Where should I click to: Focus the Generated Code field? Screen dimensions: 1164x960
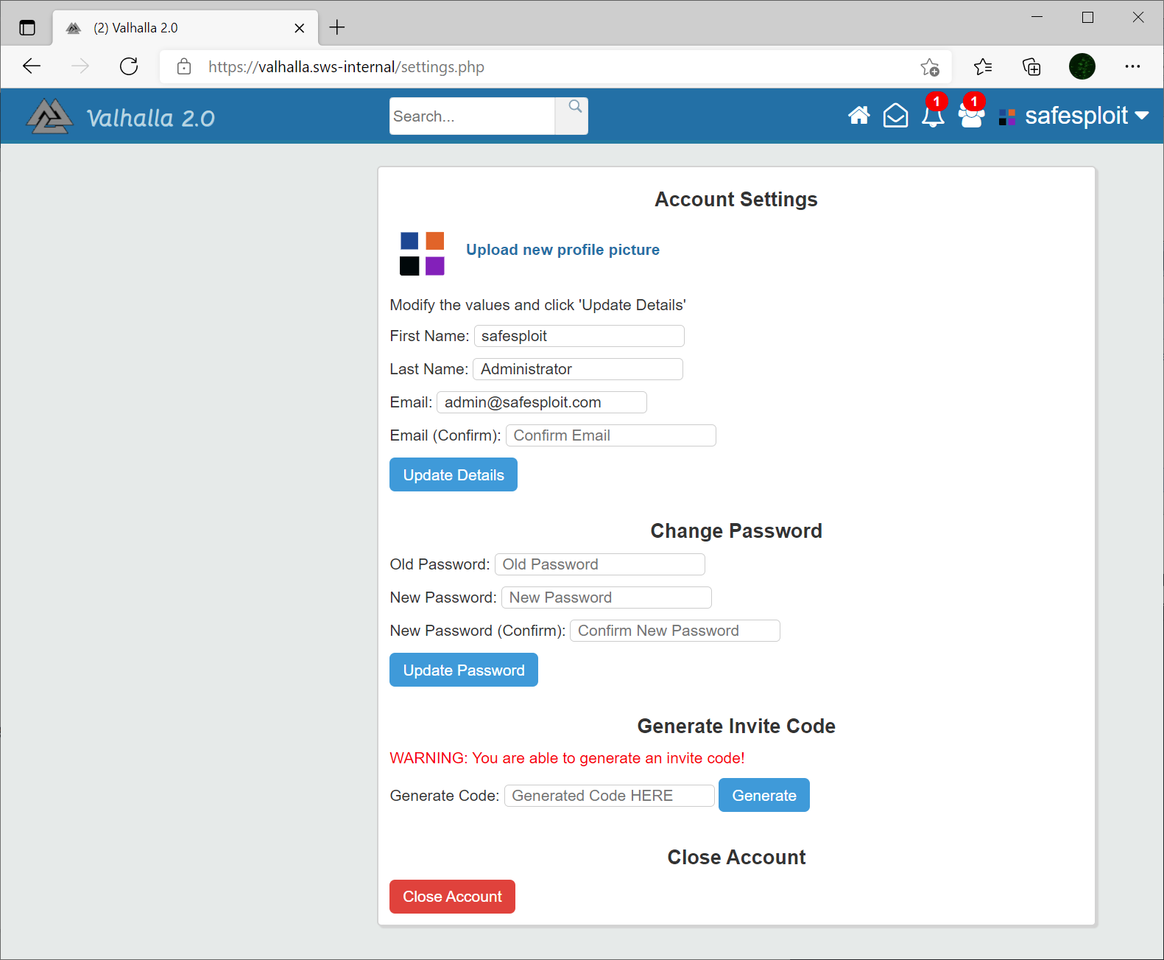(x=610, y=796)
